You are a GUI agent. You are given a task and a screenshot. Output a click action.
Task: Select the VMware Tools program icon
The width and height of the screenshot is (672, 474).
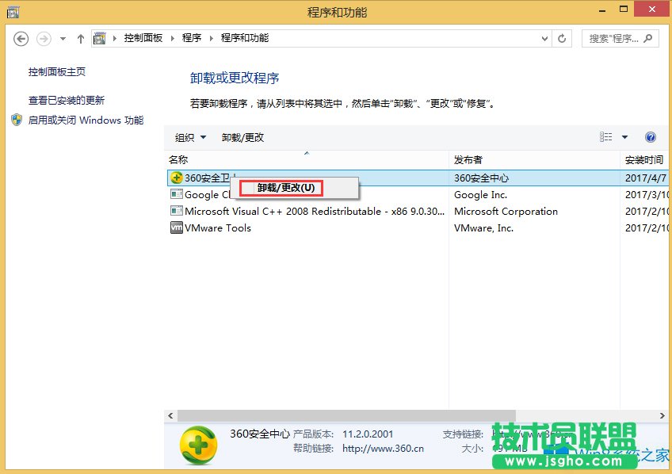pos(176,227)
